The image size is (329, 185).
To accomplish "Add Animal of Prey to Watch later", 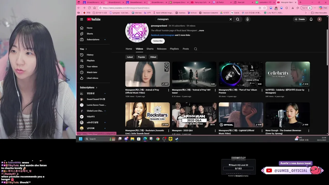I will pos(167,65).
